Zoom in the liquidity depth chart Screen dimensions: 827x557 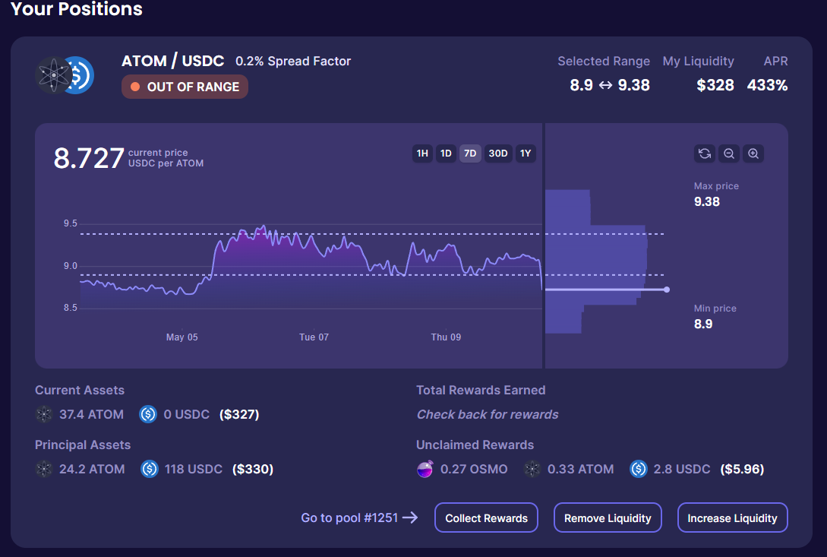coord(753,153)
